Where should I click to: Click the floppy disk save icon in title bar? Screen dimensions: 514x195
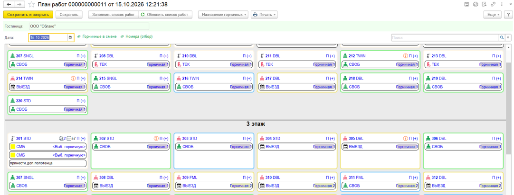[x=467, y=5]
